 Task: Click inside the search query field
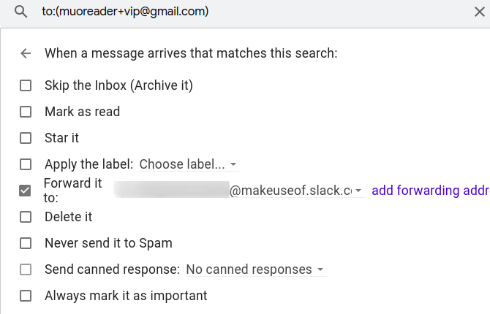pyautogui.click(x=219, y=12)
